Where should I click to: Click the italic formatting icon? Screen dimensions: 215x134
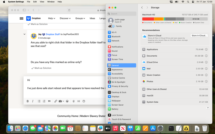(x=33, y=101)
